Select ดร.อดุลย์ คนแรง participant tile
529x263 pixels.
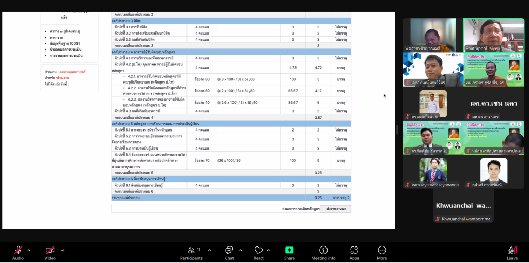point(433,103)
